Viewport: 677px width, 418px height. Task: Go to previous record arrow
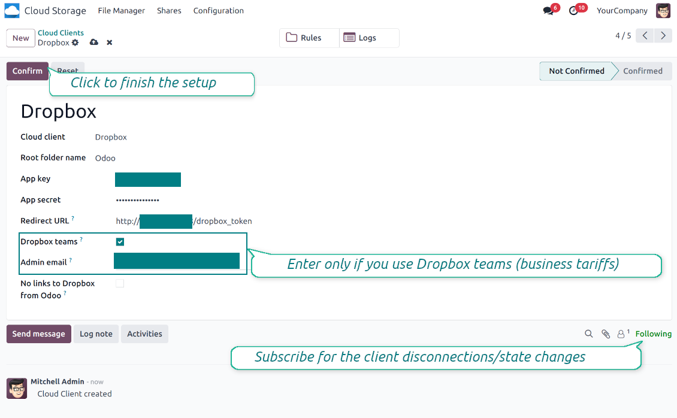click(x=645, y=35)
